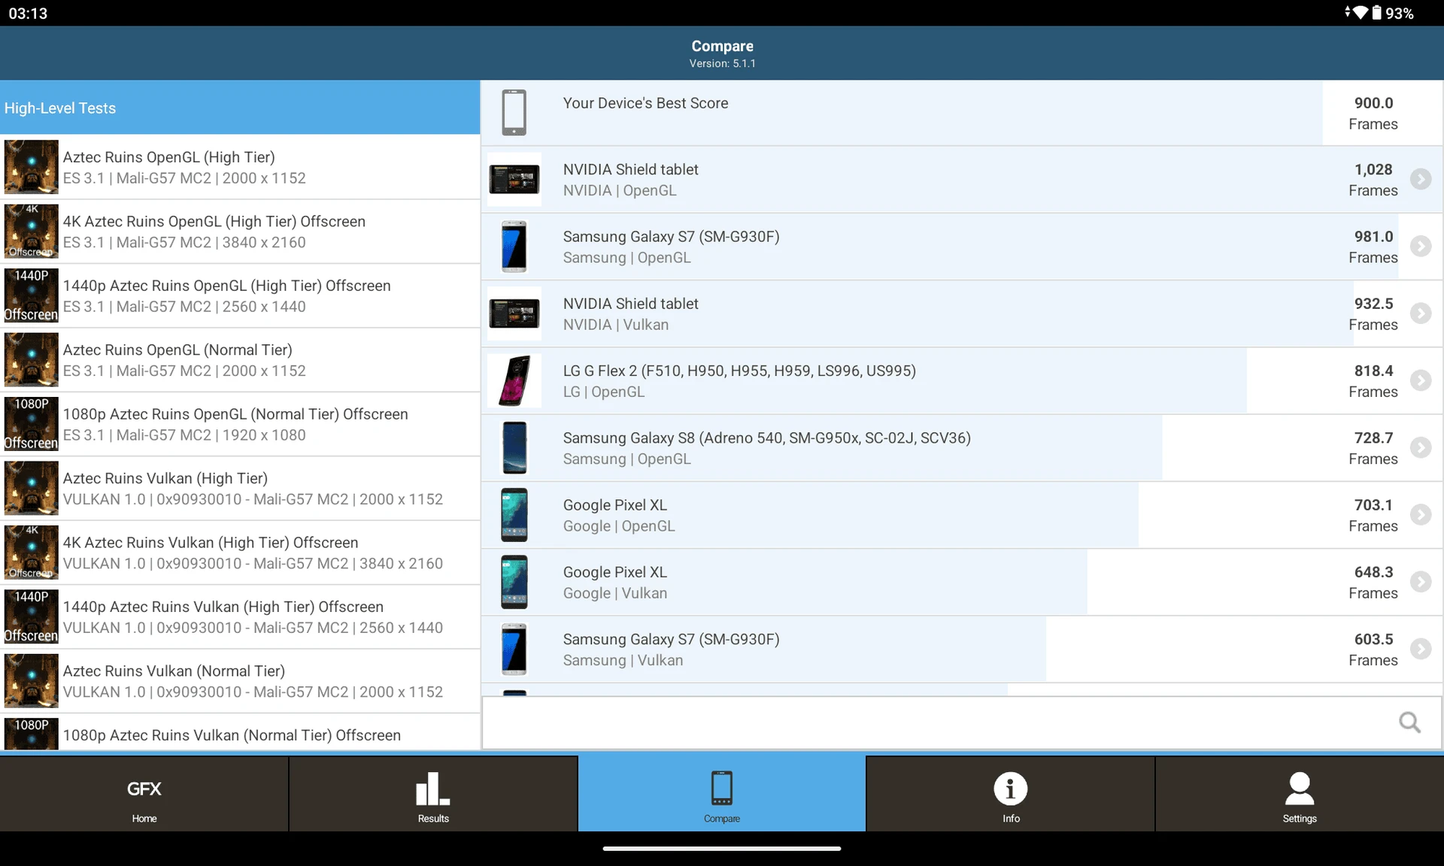Click Google Pixel XL Vulkan device image
This screenshot has height=866, width=1444.
coord(514,582)
